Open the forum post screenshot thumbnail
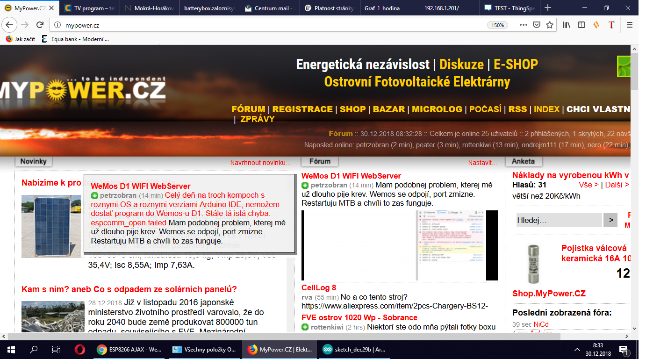 coord(400,245)
